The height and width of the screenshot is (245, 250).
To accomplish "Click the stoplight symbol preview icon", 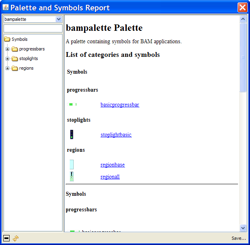I will (x=72, y=135).
